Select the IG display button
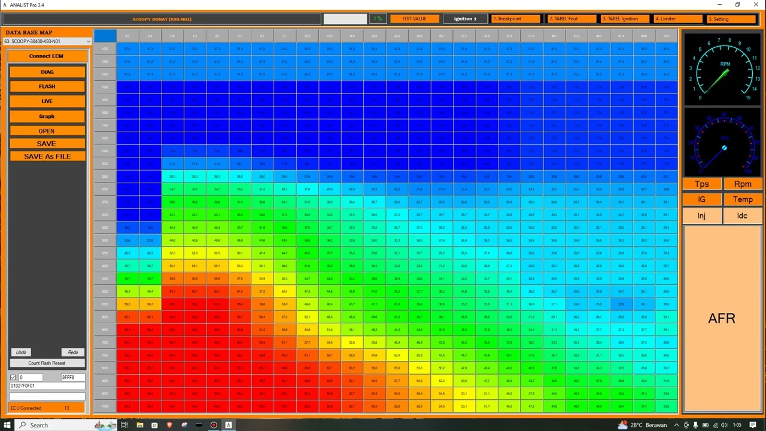Image resolution: width=766 pixels, height=431 pixels. (x=702, y=199)
